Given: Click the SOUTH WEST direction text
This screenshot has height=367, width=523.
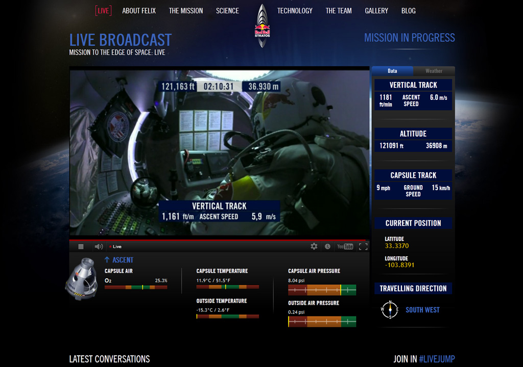Looking at the screenshot, I should coord(422,310).
